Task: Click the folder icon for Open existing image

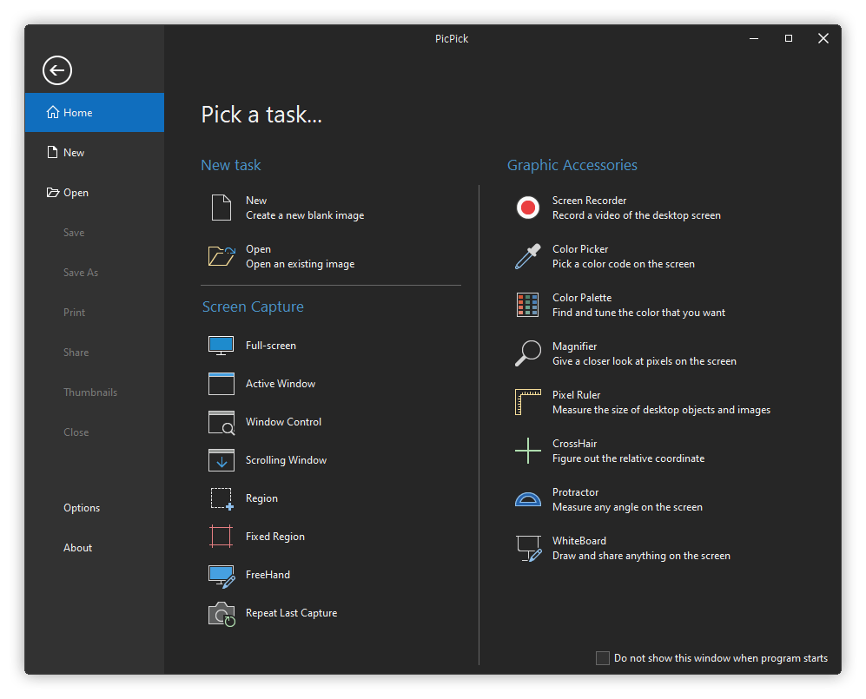Action: 221,256
